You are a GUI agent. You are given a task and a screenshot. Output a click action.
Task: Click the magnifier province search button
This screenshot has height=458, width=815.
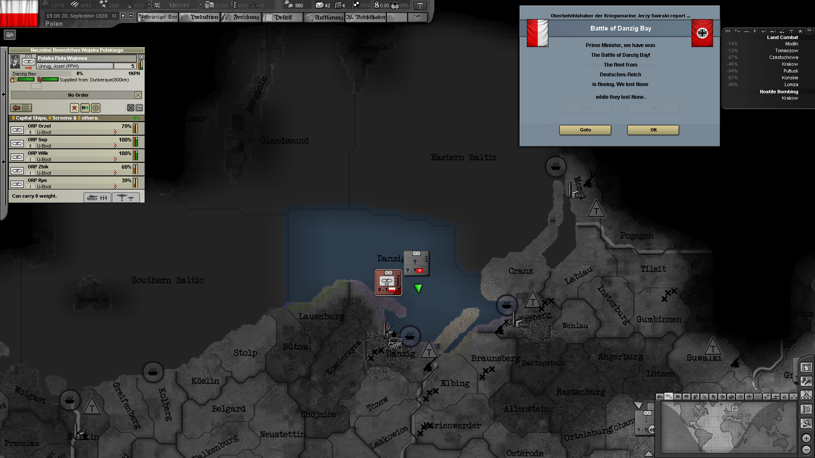tap(806, 423)
